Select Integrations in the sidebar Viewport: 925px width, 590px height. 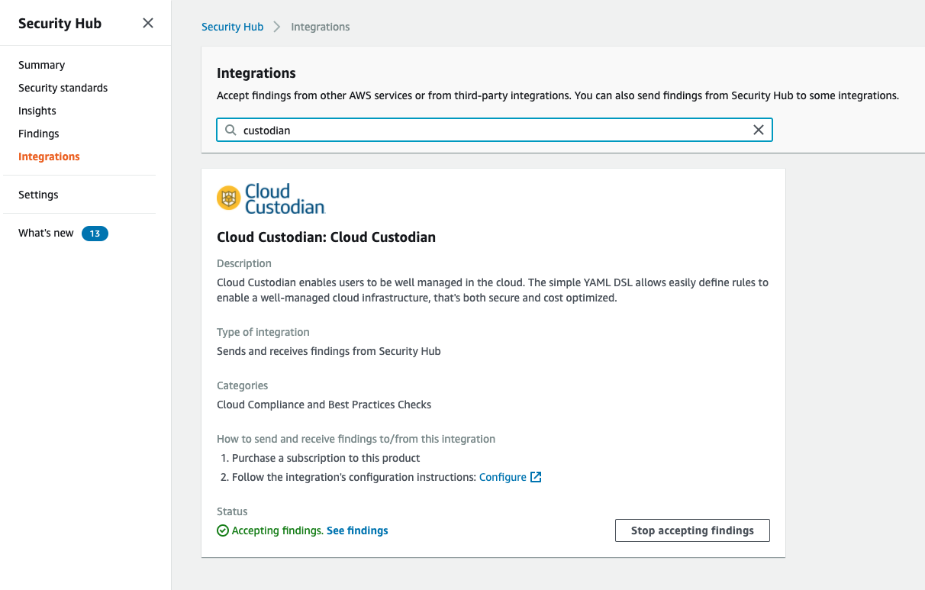point(49,156)
